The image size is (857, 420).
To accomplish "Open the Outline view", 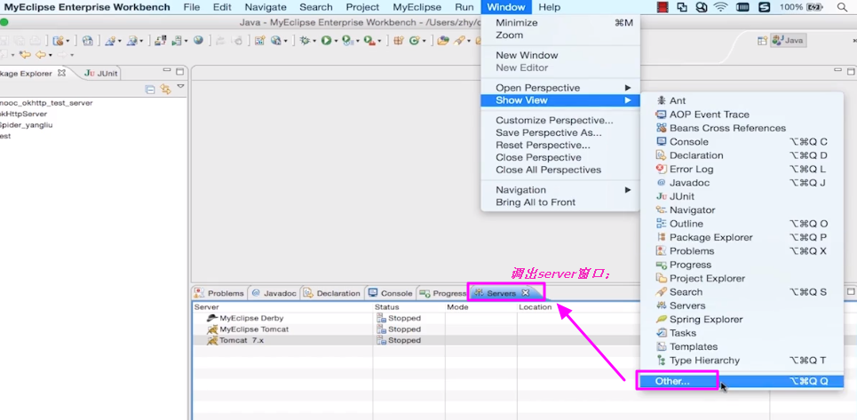I will [x=742, y=224].
